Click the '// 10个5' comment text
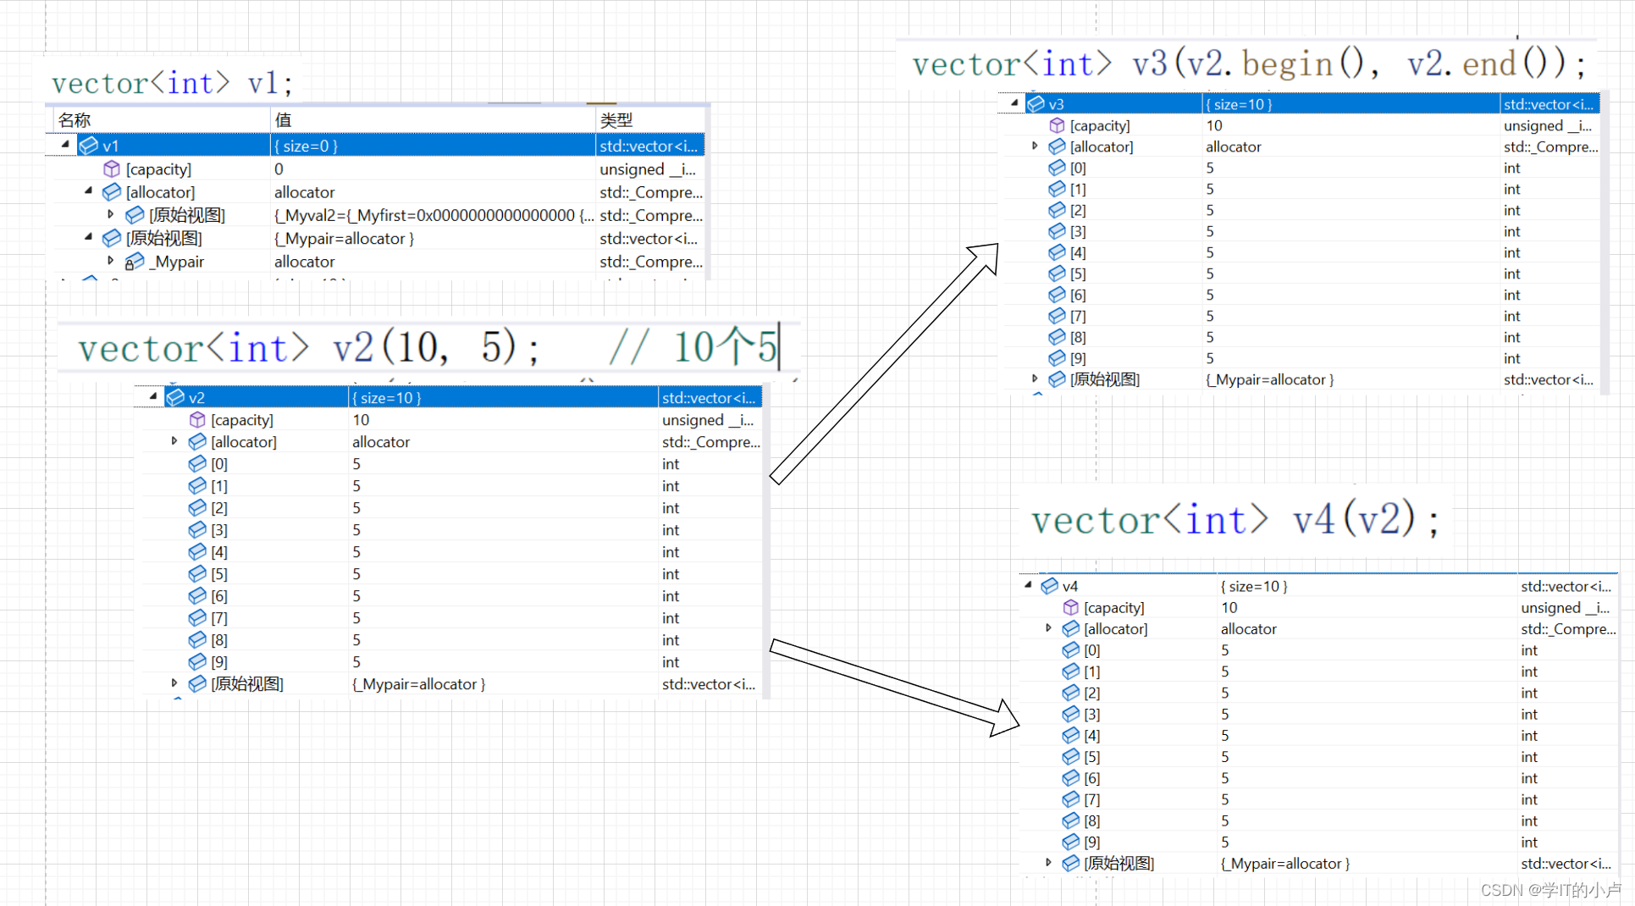The height and width of the screenshot is (906, 1635). (x=693, y=347)
